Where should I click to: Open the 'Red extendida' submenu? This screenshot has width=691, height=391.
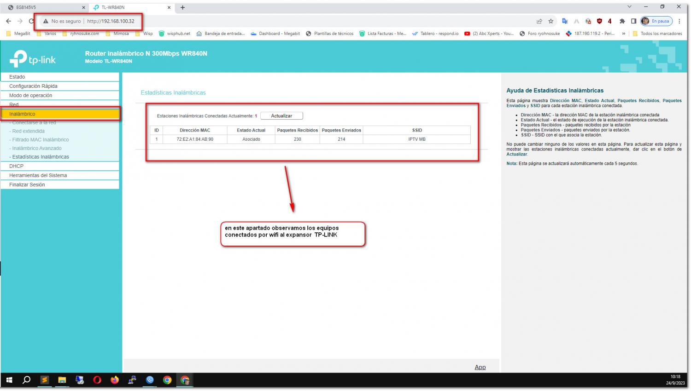pyautogui.click(x=29, y=131)
